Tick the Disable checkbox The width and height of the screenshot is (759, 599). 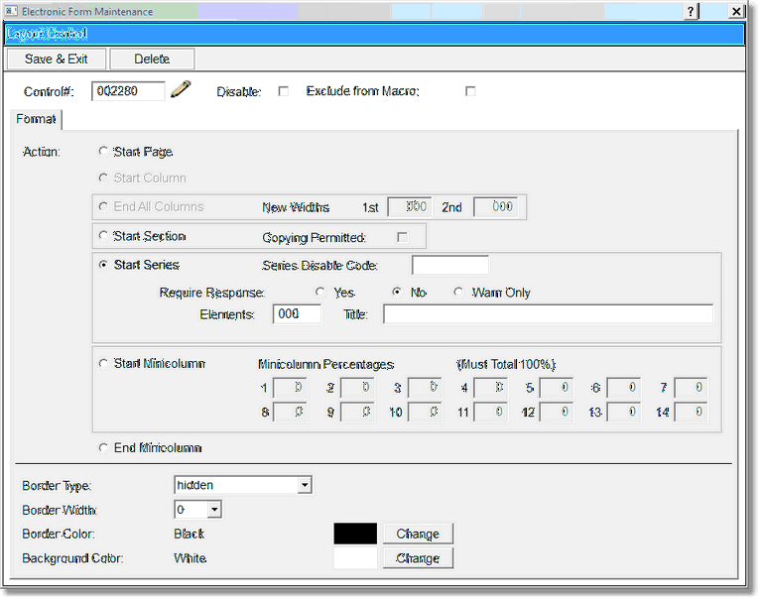283,91
